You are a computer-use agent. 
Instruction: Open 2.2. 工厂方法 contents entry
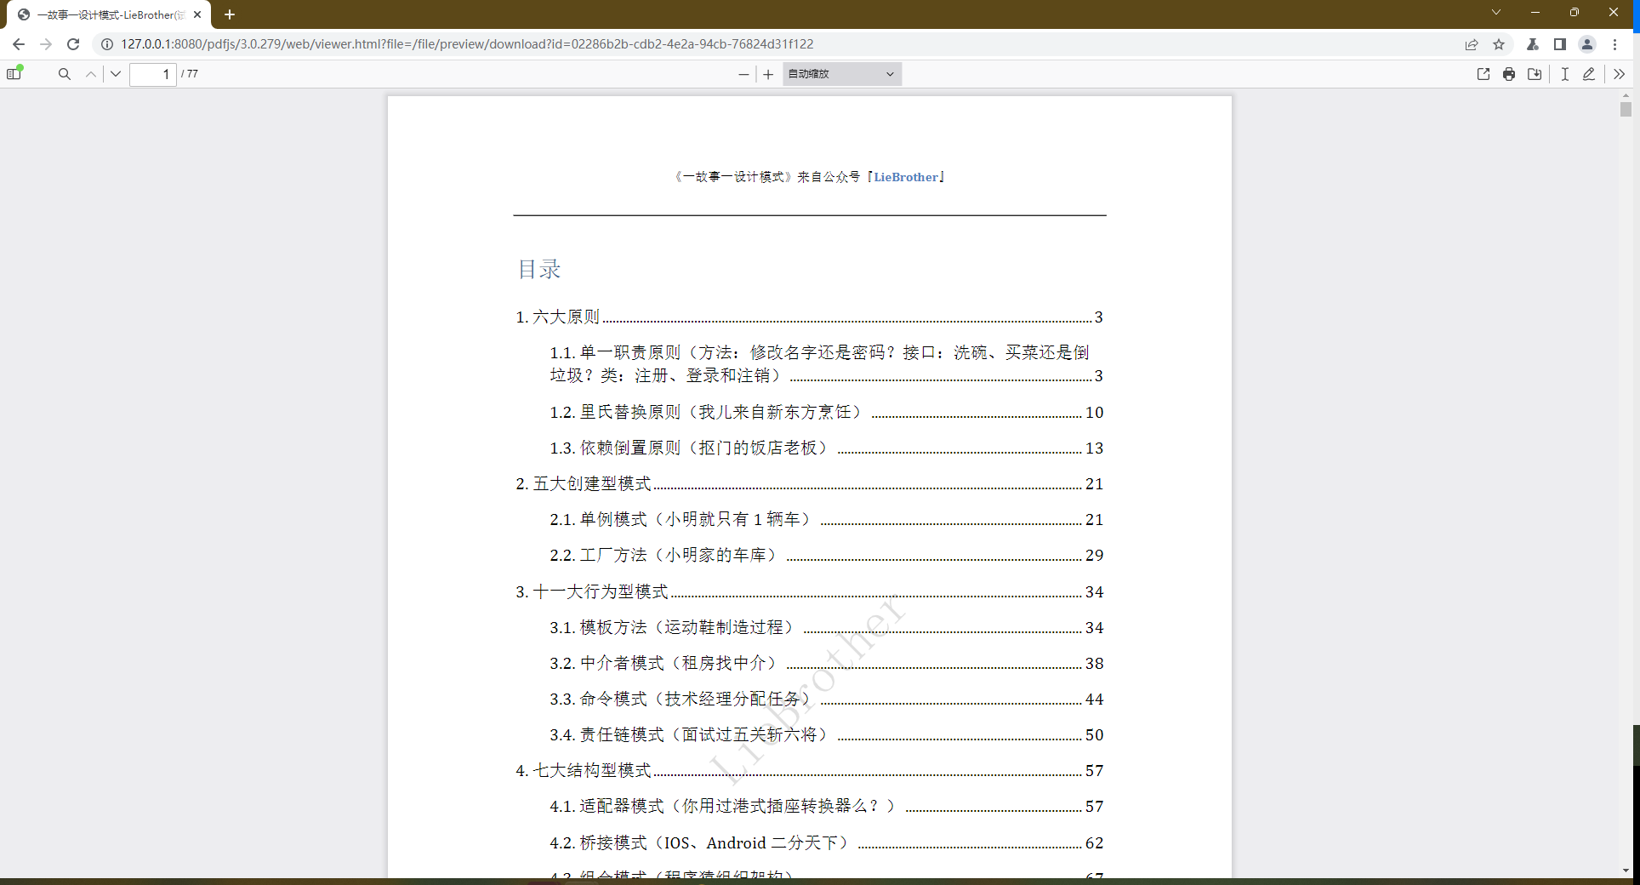(826, 555)
